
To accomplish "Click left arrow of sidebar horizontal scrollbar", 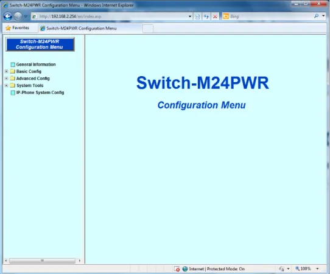I will (x=6, y=261).
